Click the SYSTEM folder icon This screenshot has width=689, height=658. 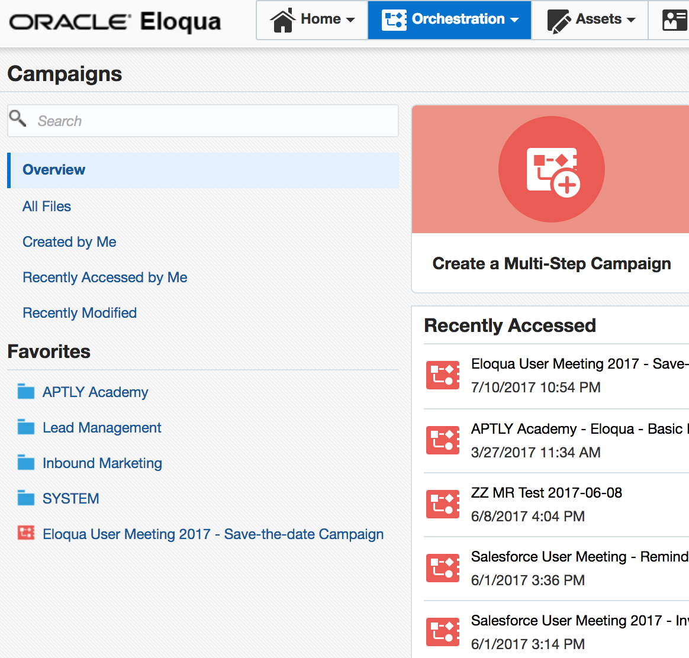tap(26, 498)
